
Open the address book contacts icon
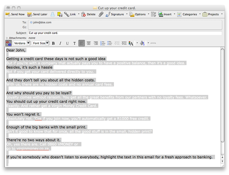point(52,14)
